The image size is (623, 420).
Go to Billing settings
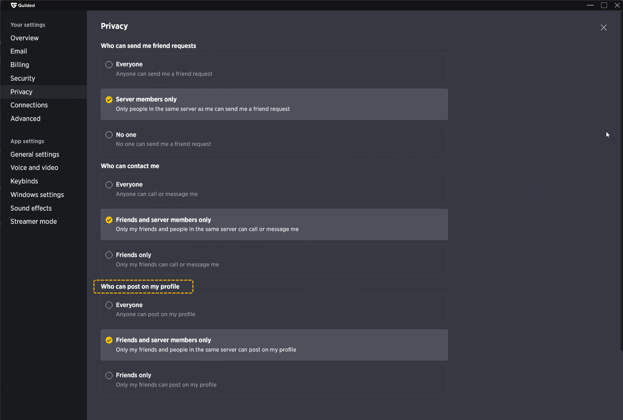click(43, 65)
